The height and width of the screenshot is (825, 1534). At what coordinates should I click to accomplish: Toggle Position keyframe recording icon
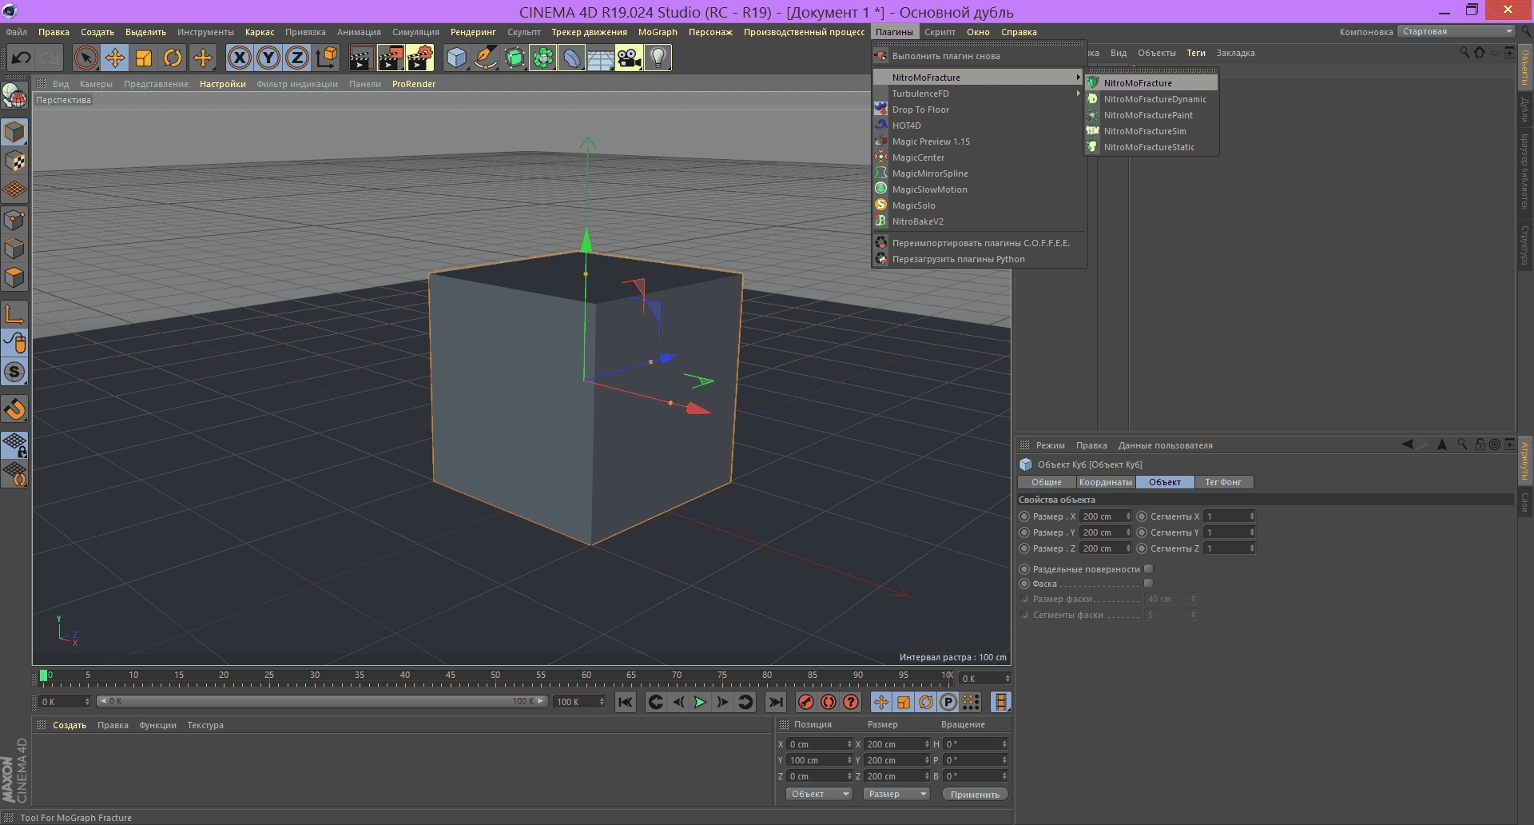point(880,702)
